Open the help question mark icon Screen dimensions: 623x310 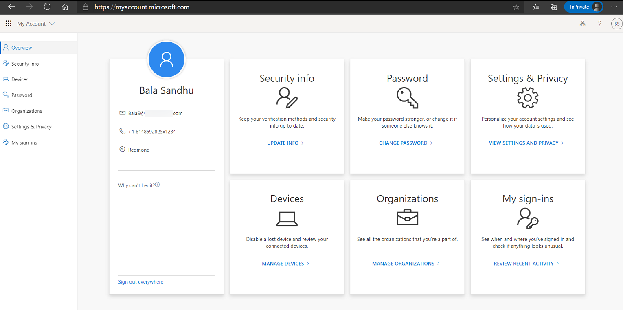pos(599,24)
